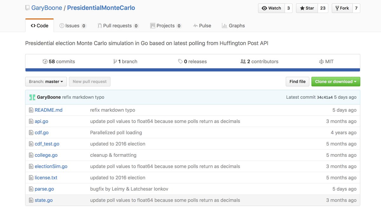Viewport: 381px width, 208px height.
Task: Click the repository book icon beside GaryBoone
Action: (27, 8)
